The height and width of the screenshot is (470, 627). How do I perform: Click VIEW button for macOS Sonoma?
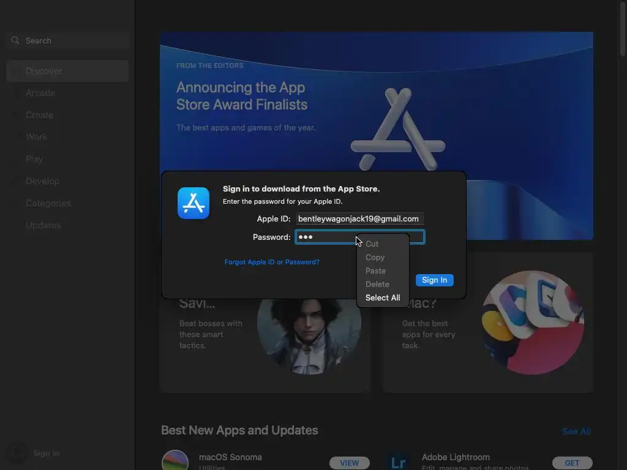pos(350,463)
